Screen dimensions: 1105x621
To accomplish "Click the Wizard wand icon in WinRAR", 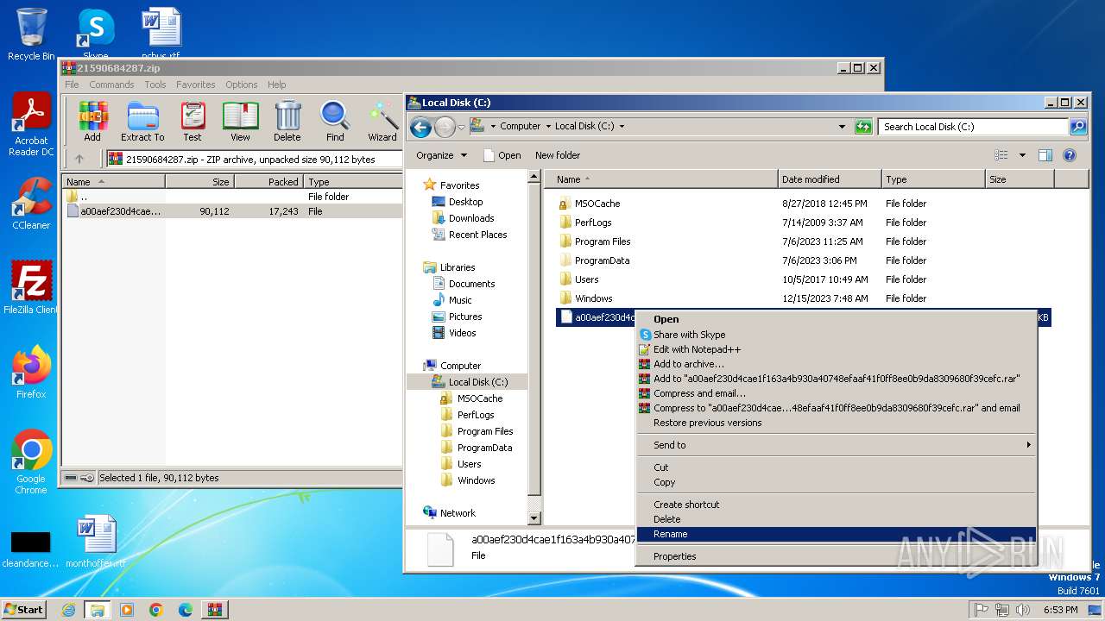I will [x=382, y=121].
